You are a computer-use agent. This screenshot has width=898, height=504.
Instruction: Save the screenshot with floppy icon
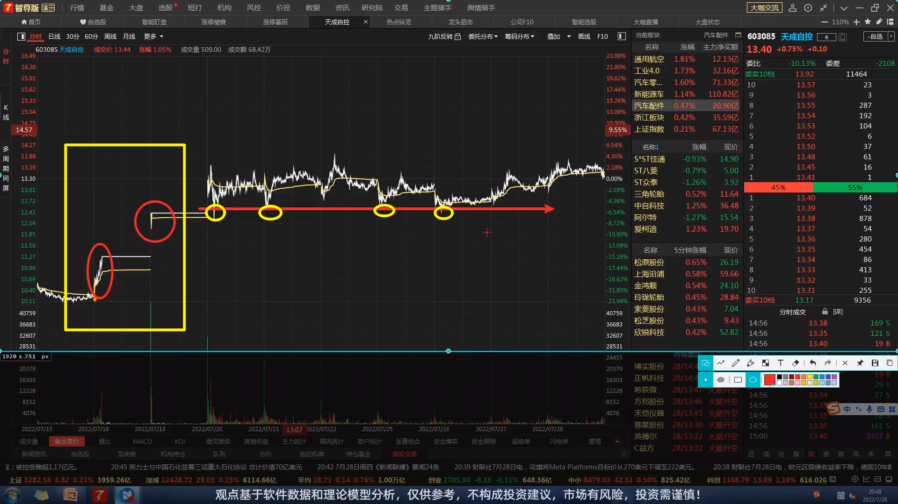[875, 363]
